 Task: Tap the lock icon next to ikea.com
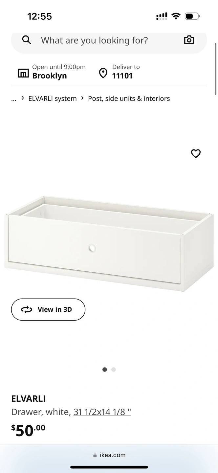95,455
